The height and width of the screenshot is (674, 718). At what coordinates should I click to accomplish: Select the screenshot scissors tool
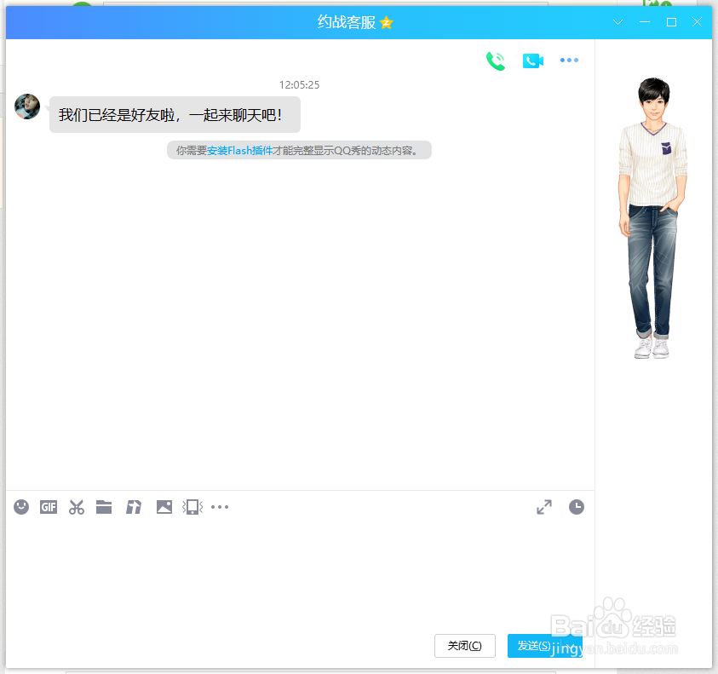[77, 507]
